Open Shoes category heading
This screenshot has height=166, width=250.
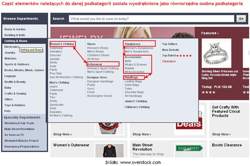tap(91, 44)
